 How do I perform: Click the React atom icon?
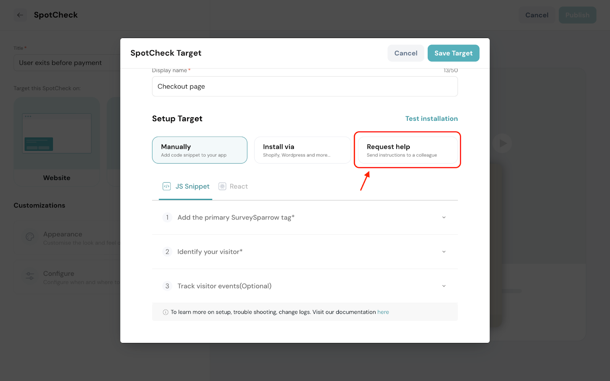pyautogui.click(x=222, y=186)
